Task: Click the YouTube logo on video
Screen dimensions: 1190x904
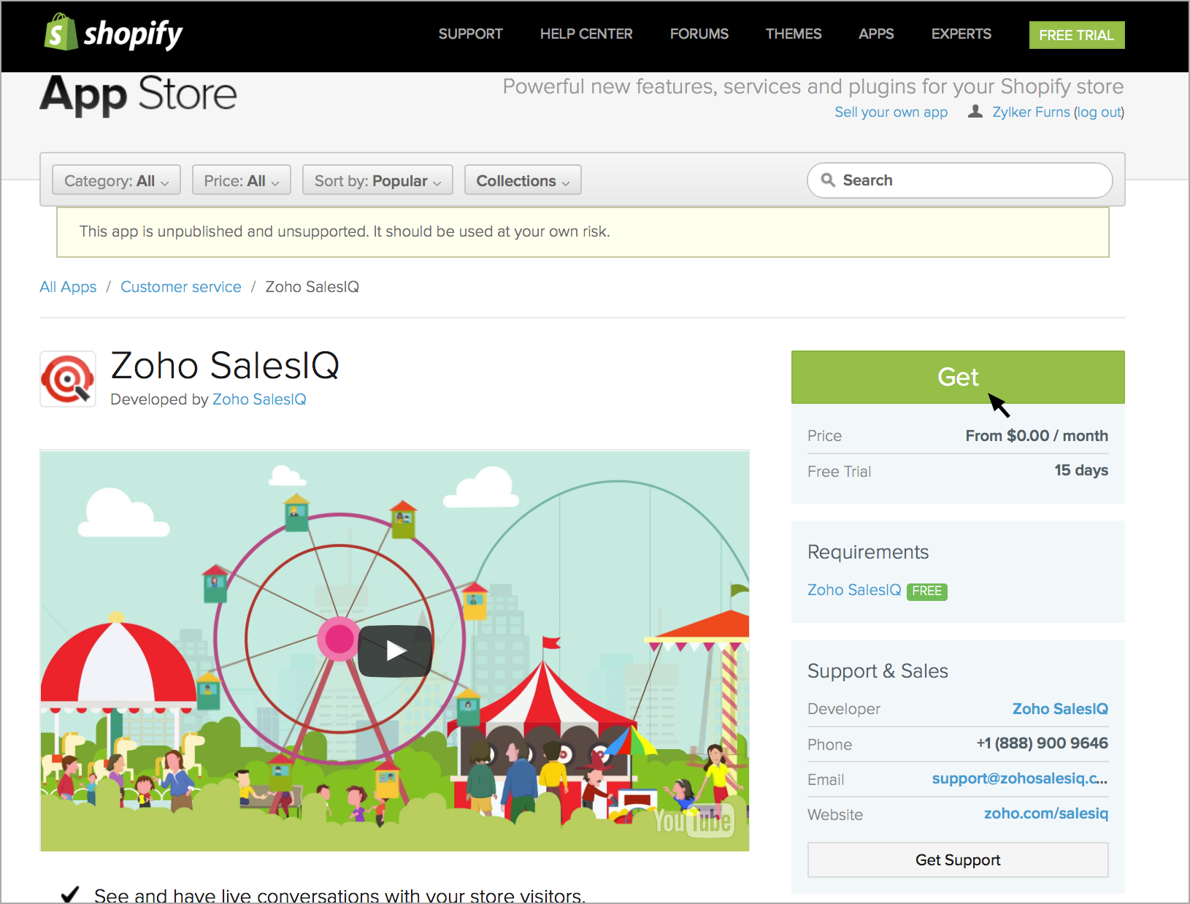Action: 693,821
